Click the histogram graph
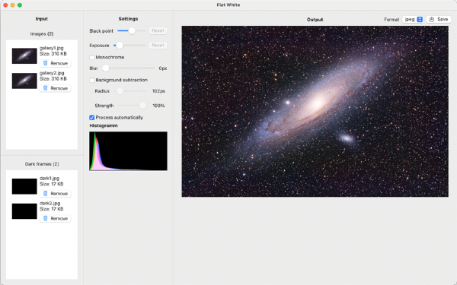The height and width of the screenshot is (285, 457). coord(128,151)
